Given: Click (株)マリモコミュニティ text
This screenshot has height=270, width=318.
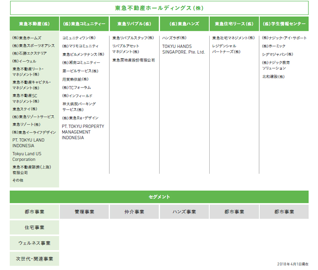Looking at the screenshot, I should coord(80,46).
